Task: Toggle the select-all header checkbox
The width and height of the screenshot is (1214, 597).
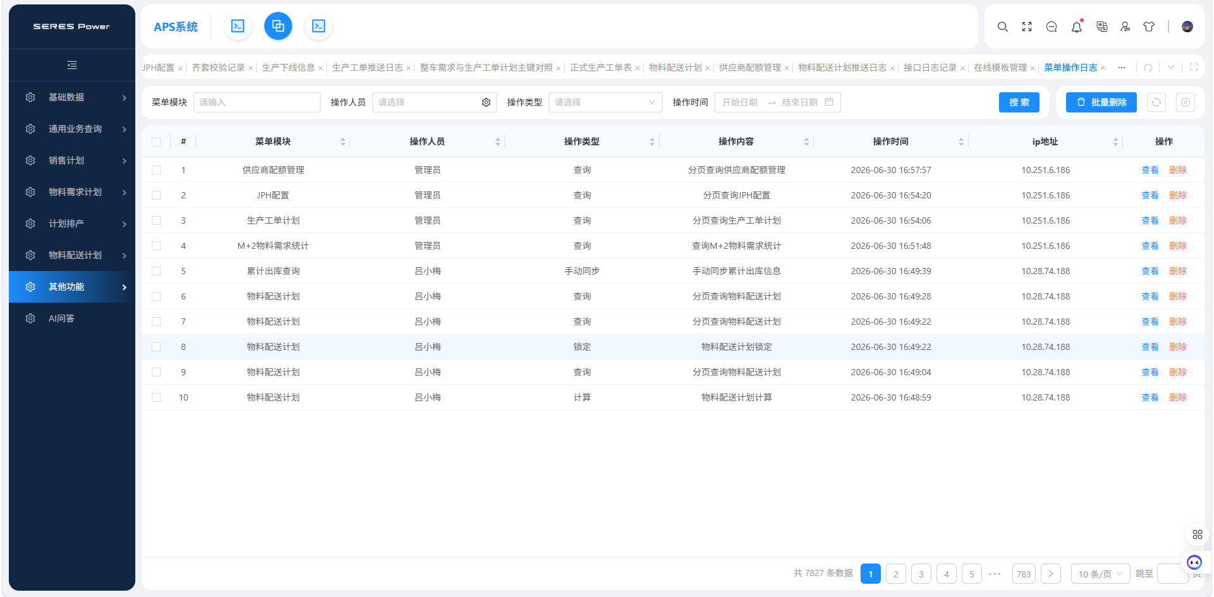Action: (x=156, y=142)
